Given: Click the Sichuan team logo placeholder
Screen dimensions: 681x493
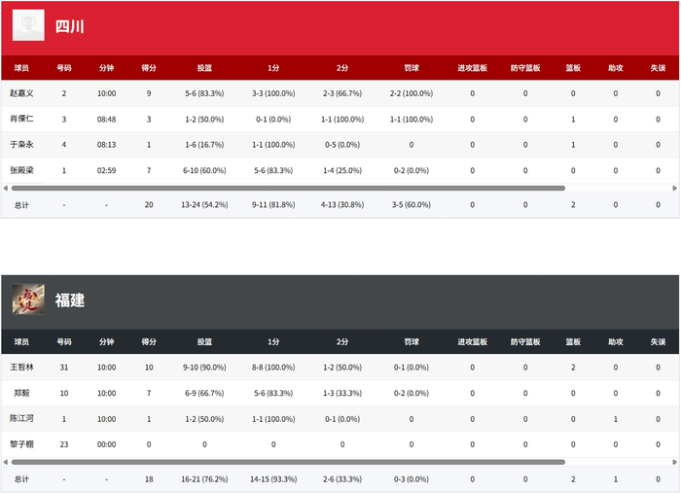Looking at the screenshot, I should 28,25.
